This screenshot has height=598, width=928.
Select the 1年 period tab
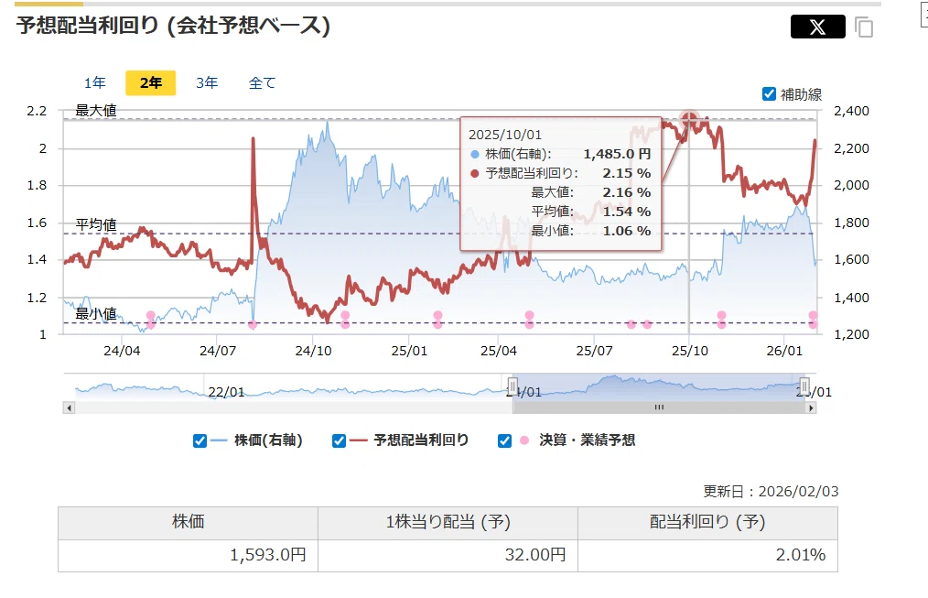point(94,83)
